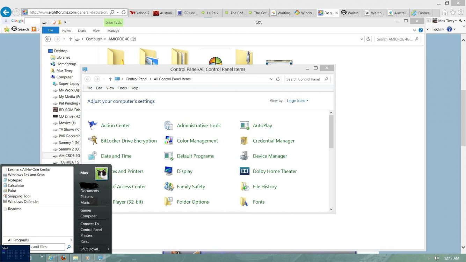Launch Notepad from Start menu
Screen dimensions: 466x262
coord(15,180)
